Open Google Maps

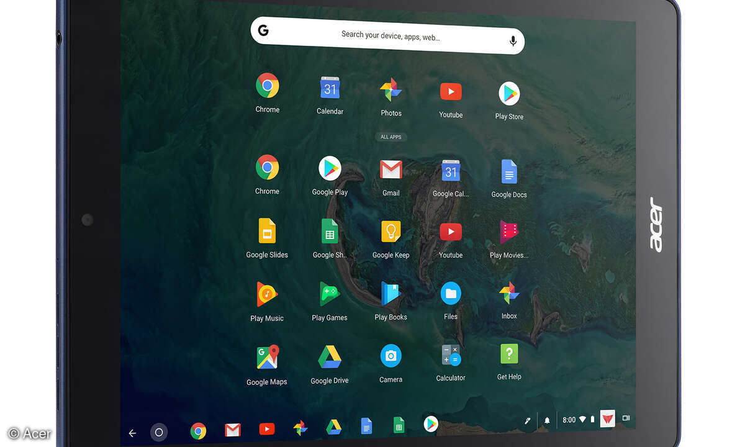pyautogui.click(x=267, y=358)
